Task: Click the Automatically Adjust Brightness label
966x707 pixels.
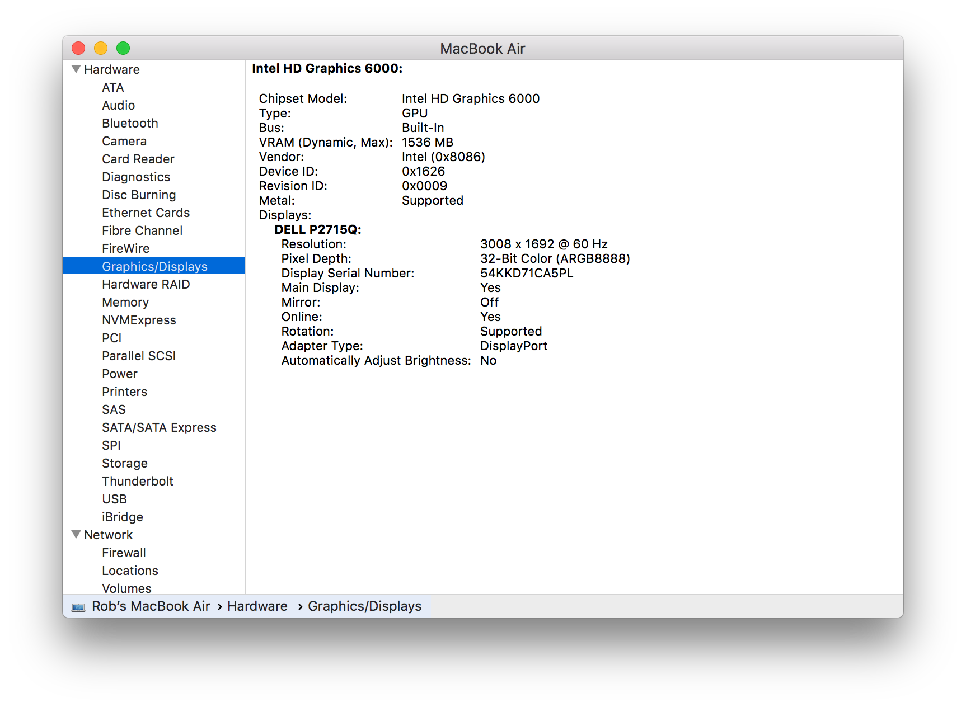Action: tap(376, 360)
